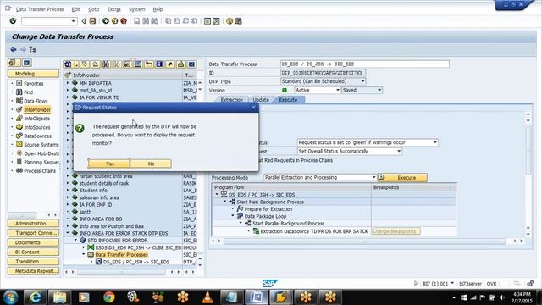This screenshot has height=305, width=542.
Task: Click the Windows Start button
Action: tap(10, 297)
